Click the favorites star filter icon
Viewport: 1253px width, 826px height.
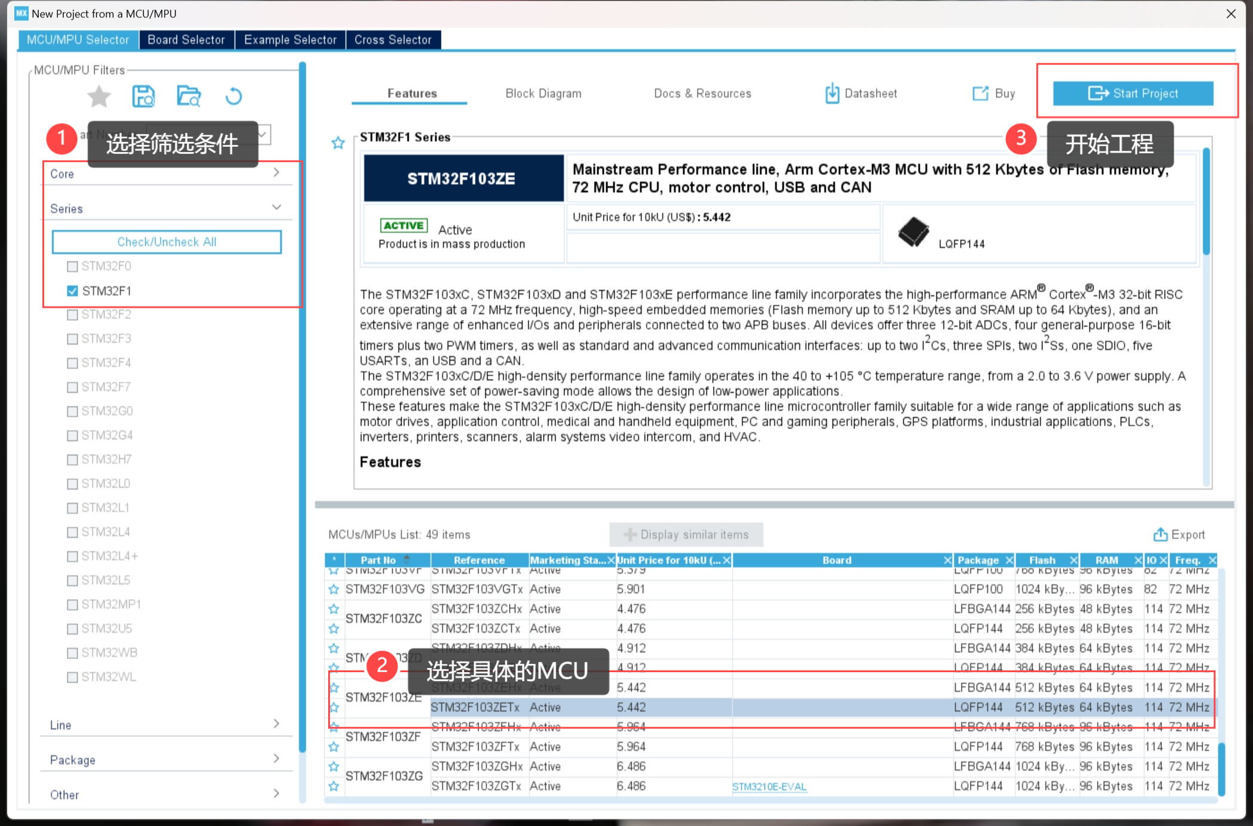pyautogui.click(x=99, y=96)
